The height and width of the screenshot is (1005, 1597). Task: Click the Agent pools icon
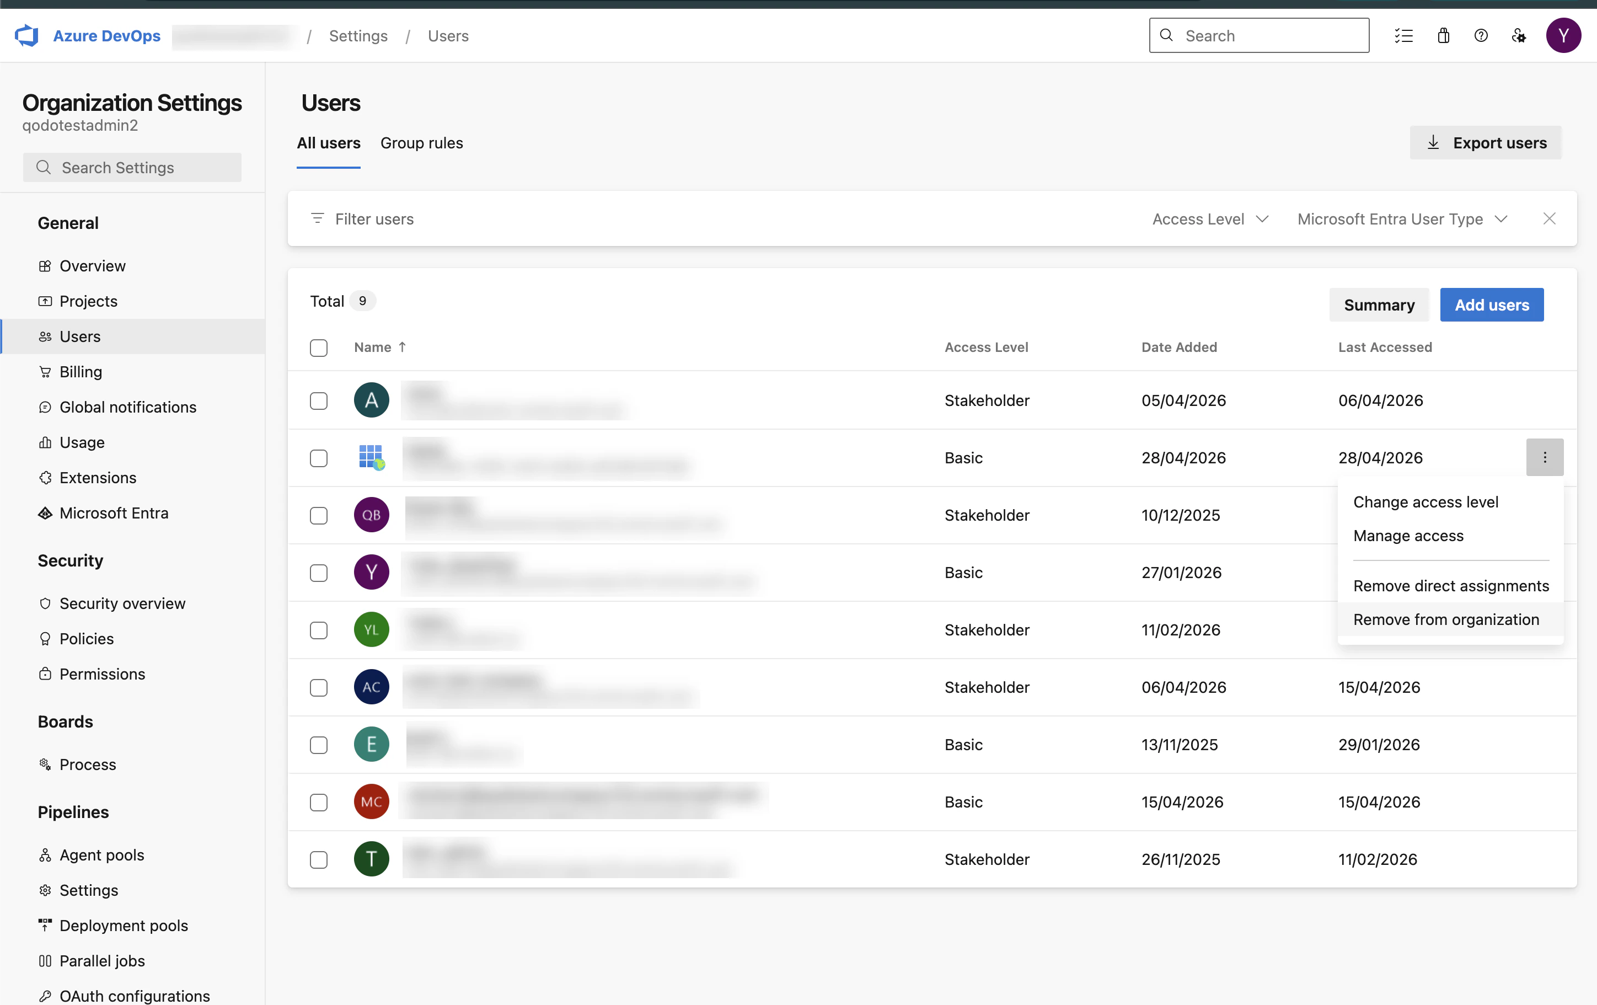pyautogui.click(x=45, y=854)
